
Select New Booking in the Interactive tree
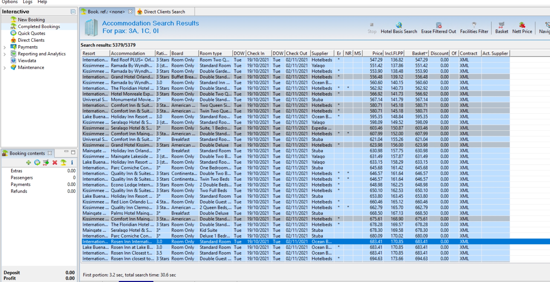pos(31,19)
